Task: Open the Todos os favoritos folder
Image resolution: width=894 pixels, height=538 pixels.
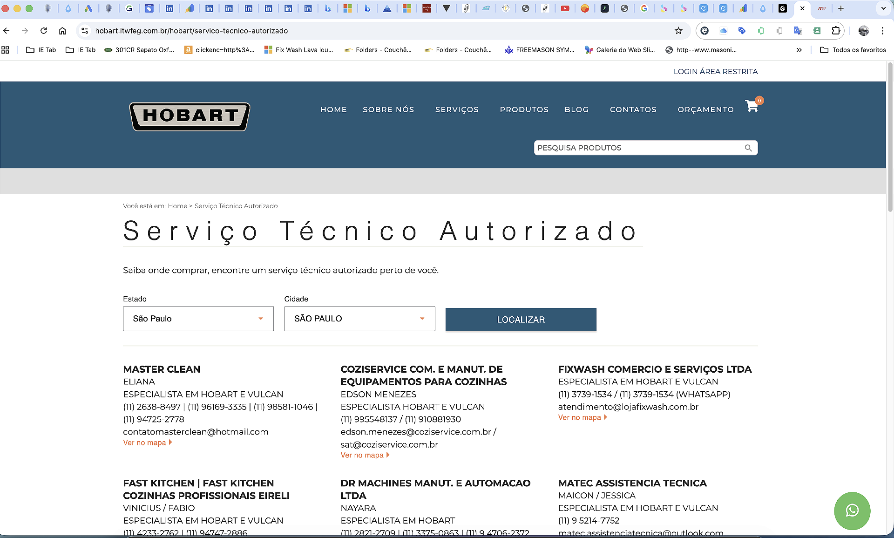Action: tap(853, 50)
